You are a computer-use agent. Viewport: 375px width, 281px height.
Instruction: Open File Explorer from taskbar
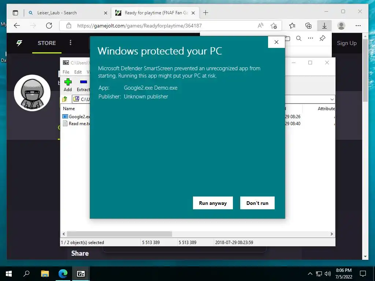(x=45, y=274)
